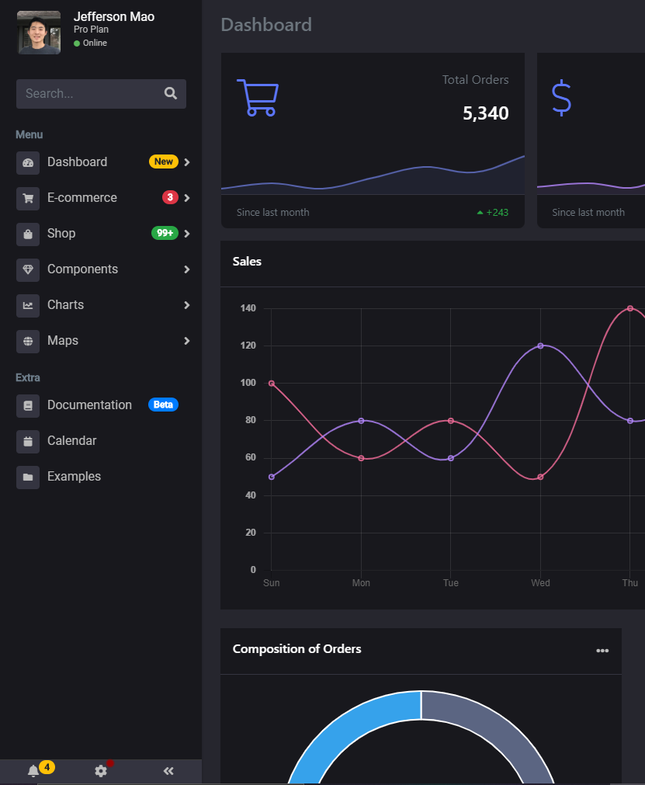Click the Maps globe icon
Viewport: 645px width, 785px height.
pos(28,341)
